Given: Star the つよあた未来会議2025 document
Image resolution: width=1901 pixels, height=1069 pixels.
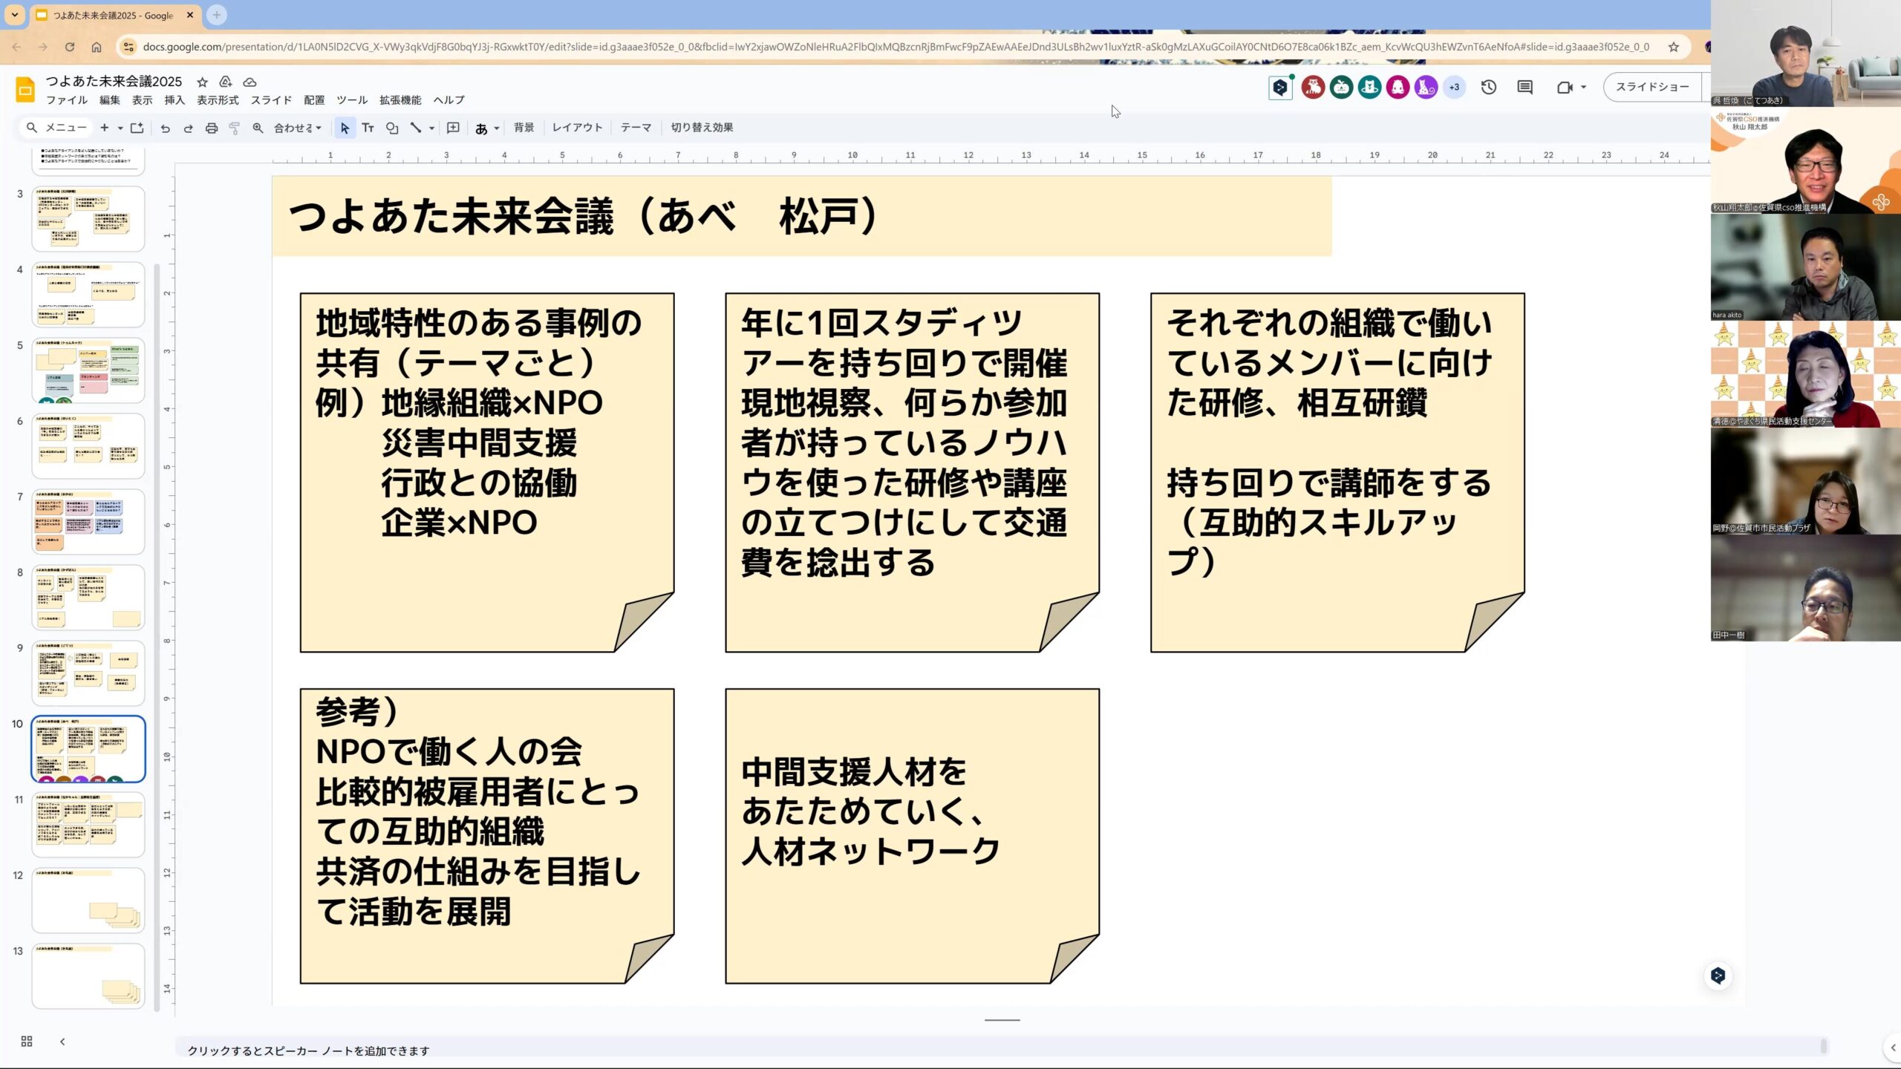Looking at the screenshot, I should click(x=202, y=82).
